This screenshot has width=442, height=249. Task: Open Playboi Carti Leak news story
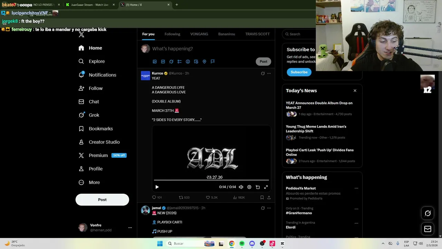click(x=320, y=153)
